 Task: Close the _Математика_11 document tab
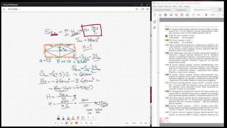pos(211,10)
